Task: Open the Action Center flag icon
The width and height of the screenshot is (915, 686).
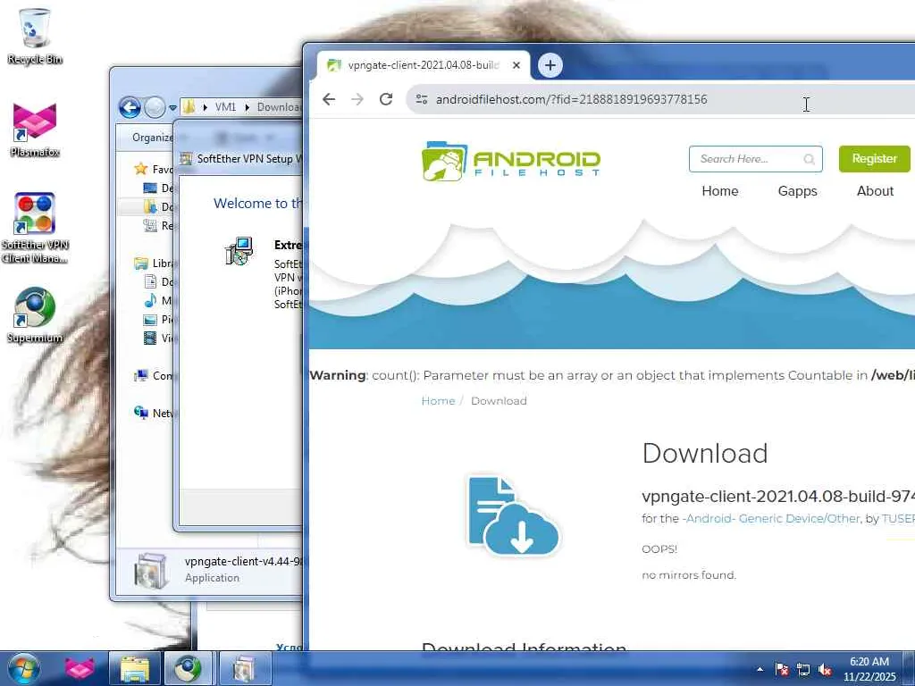Action: (x=782, y=669)
